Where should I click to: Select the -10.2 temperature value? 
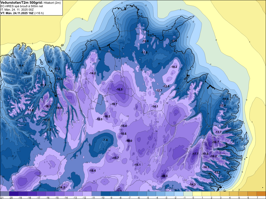pyautogui.click(x=26, y=73)
